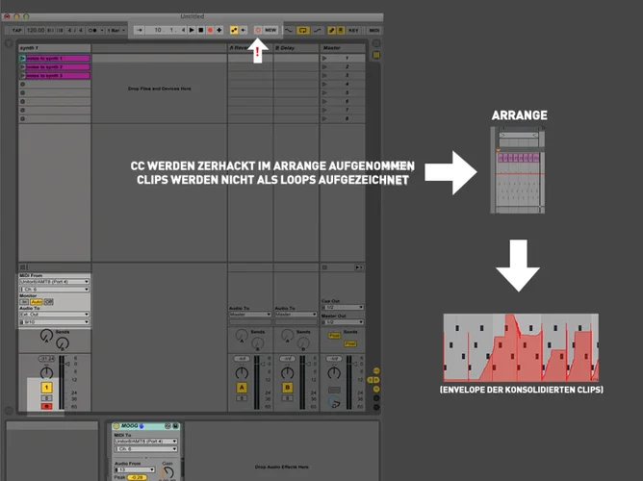This screenshot has width=643, height=481.
Task: Open the Master Out dropdown
Action: [343, 322]
